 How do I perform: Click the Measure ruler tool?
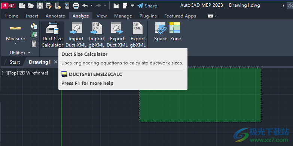[15, 28]
